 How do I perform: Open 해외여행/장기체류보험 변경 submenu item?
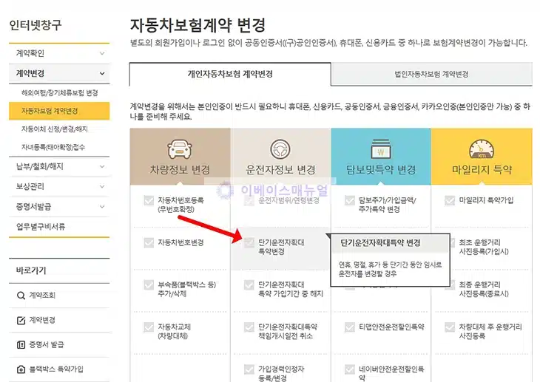(x=59, y=93)
